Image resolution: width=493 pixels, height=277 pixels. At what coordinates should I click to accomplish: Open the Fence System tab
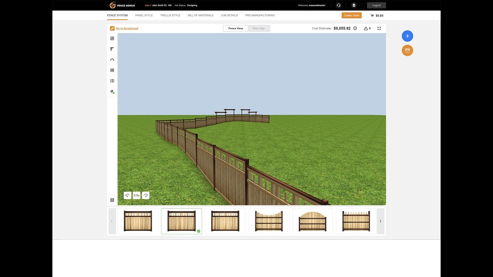(x=117, y=15)
